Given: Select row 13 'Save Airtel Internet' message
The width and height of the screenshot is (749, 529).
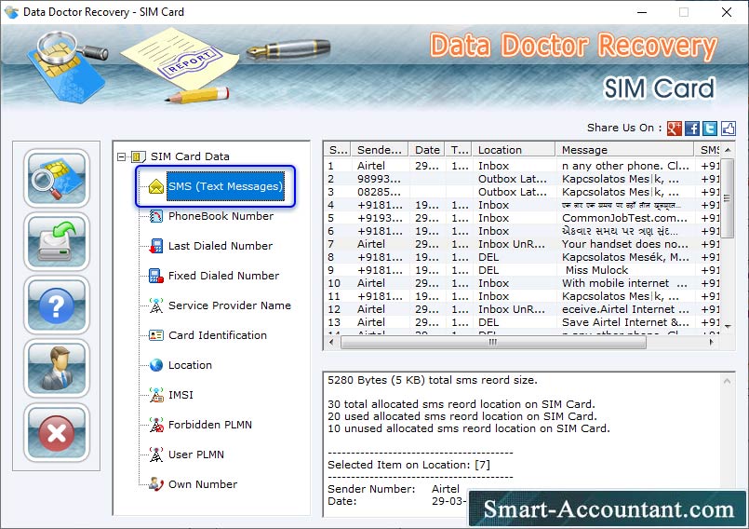Looking at the screenshot, I should 522,322.
